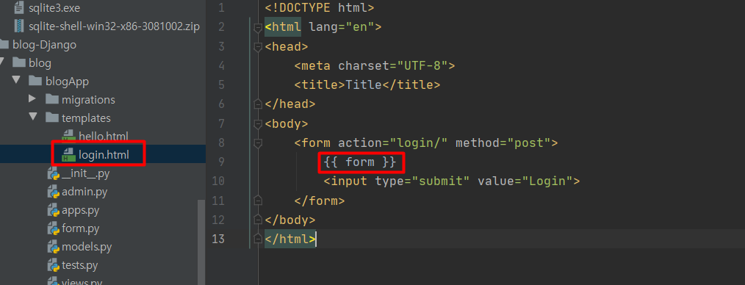Viewport: 745px width, 285px height.
Task: Click the zip archive icon for sqlite-shell
Action: click(19, 26)
